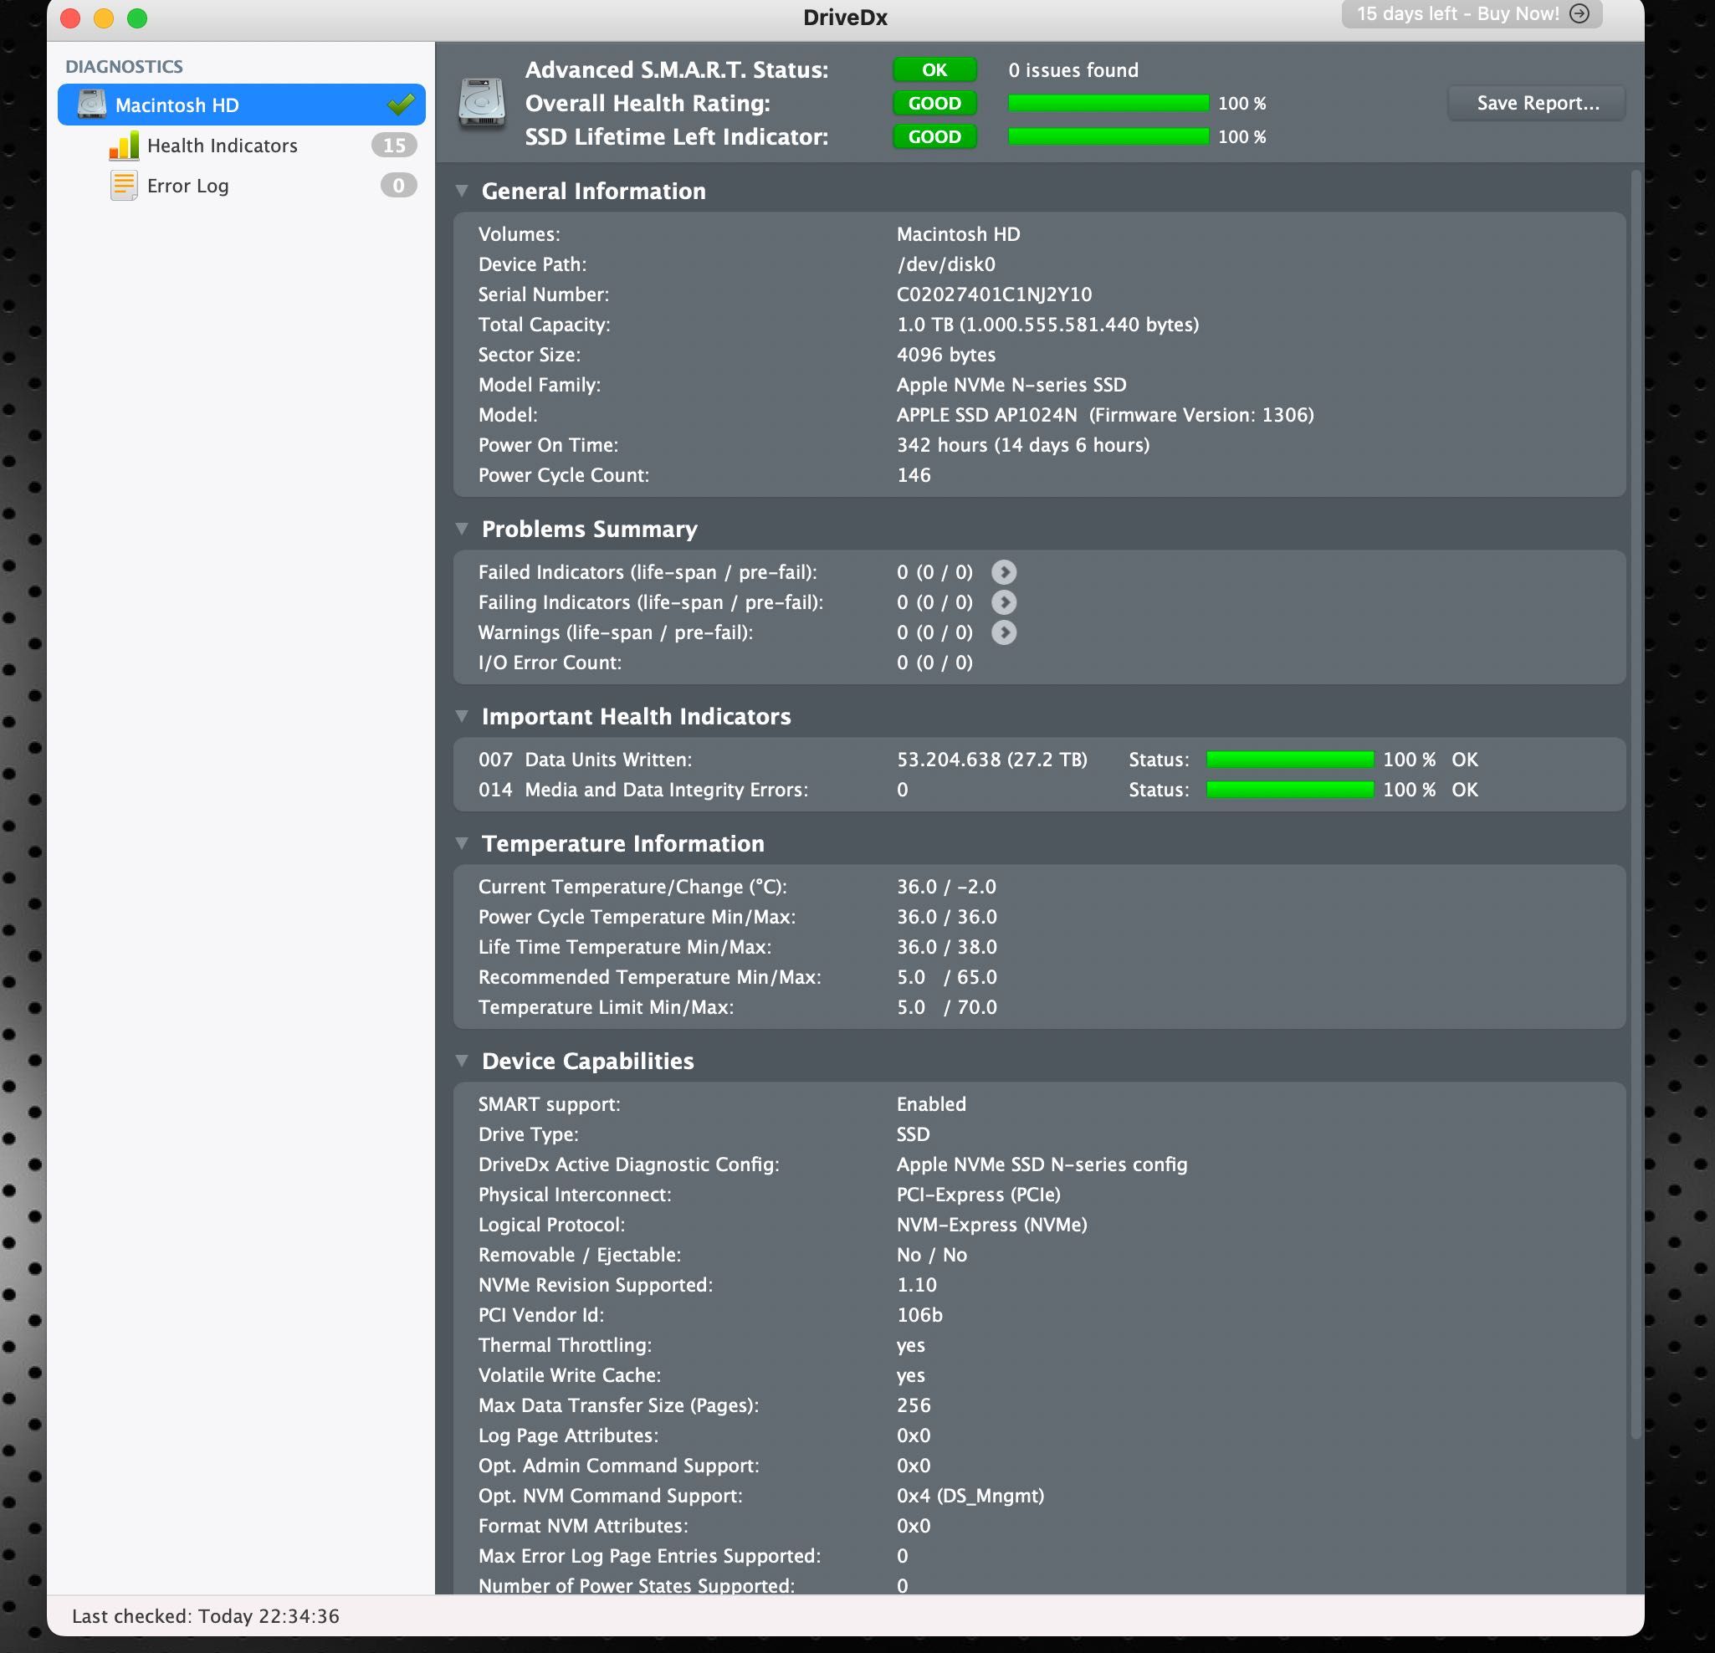
Task: Select Macintosh HD drive in sidebar
Action: click(x=242, y=105)
